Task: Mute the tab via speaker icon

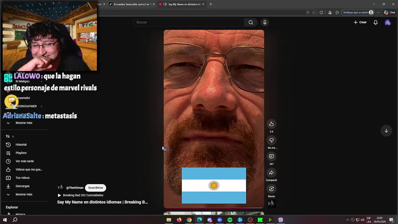Action: click(x=165, y=4)
